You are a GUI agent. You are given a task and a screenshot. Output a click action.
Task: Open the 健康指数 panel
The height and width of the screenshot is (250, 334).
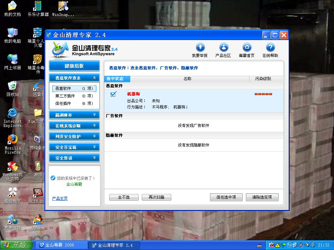pos(74,66)
